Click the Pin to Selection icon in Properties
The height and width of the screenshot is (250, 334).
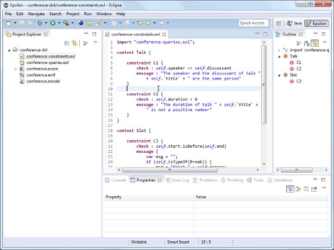coord(314,189)
